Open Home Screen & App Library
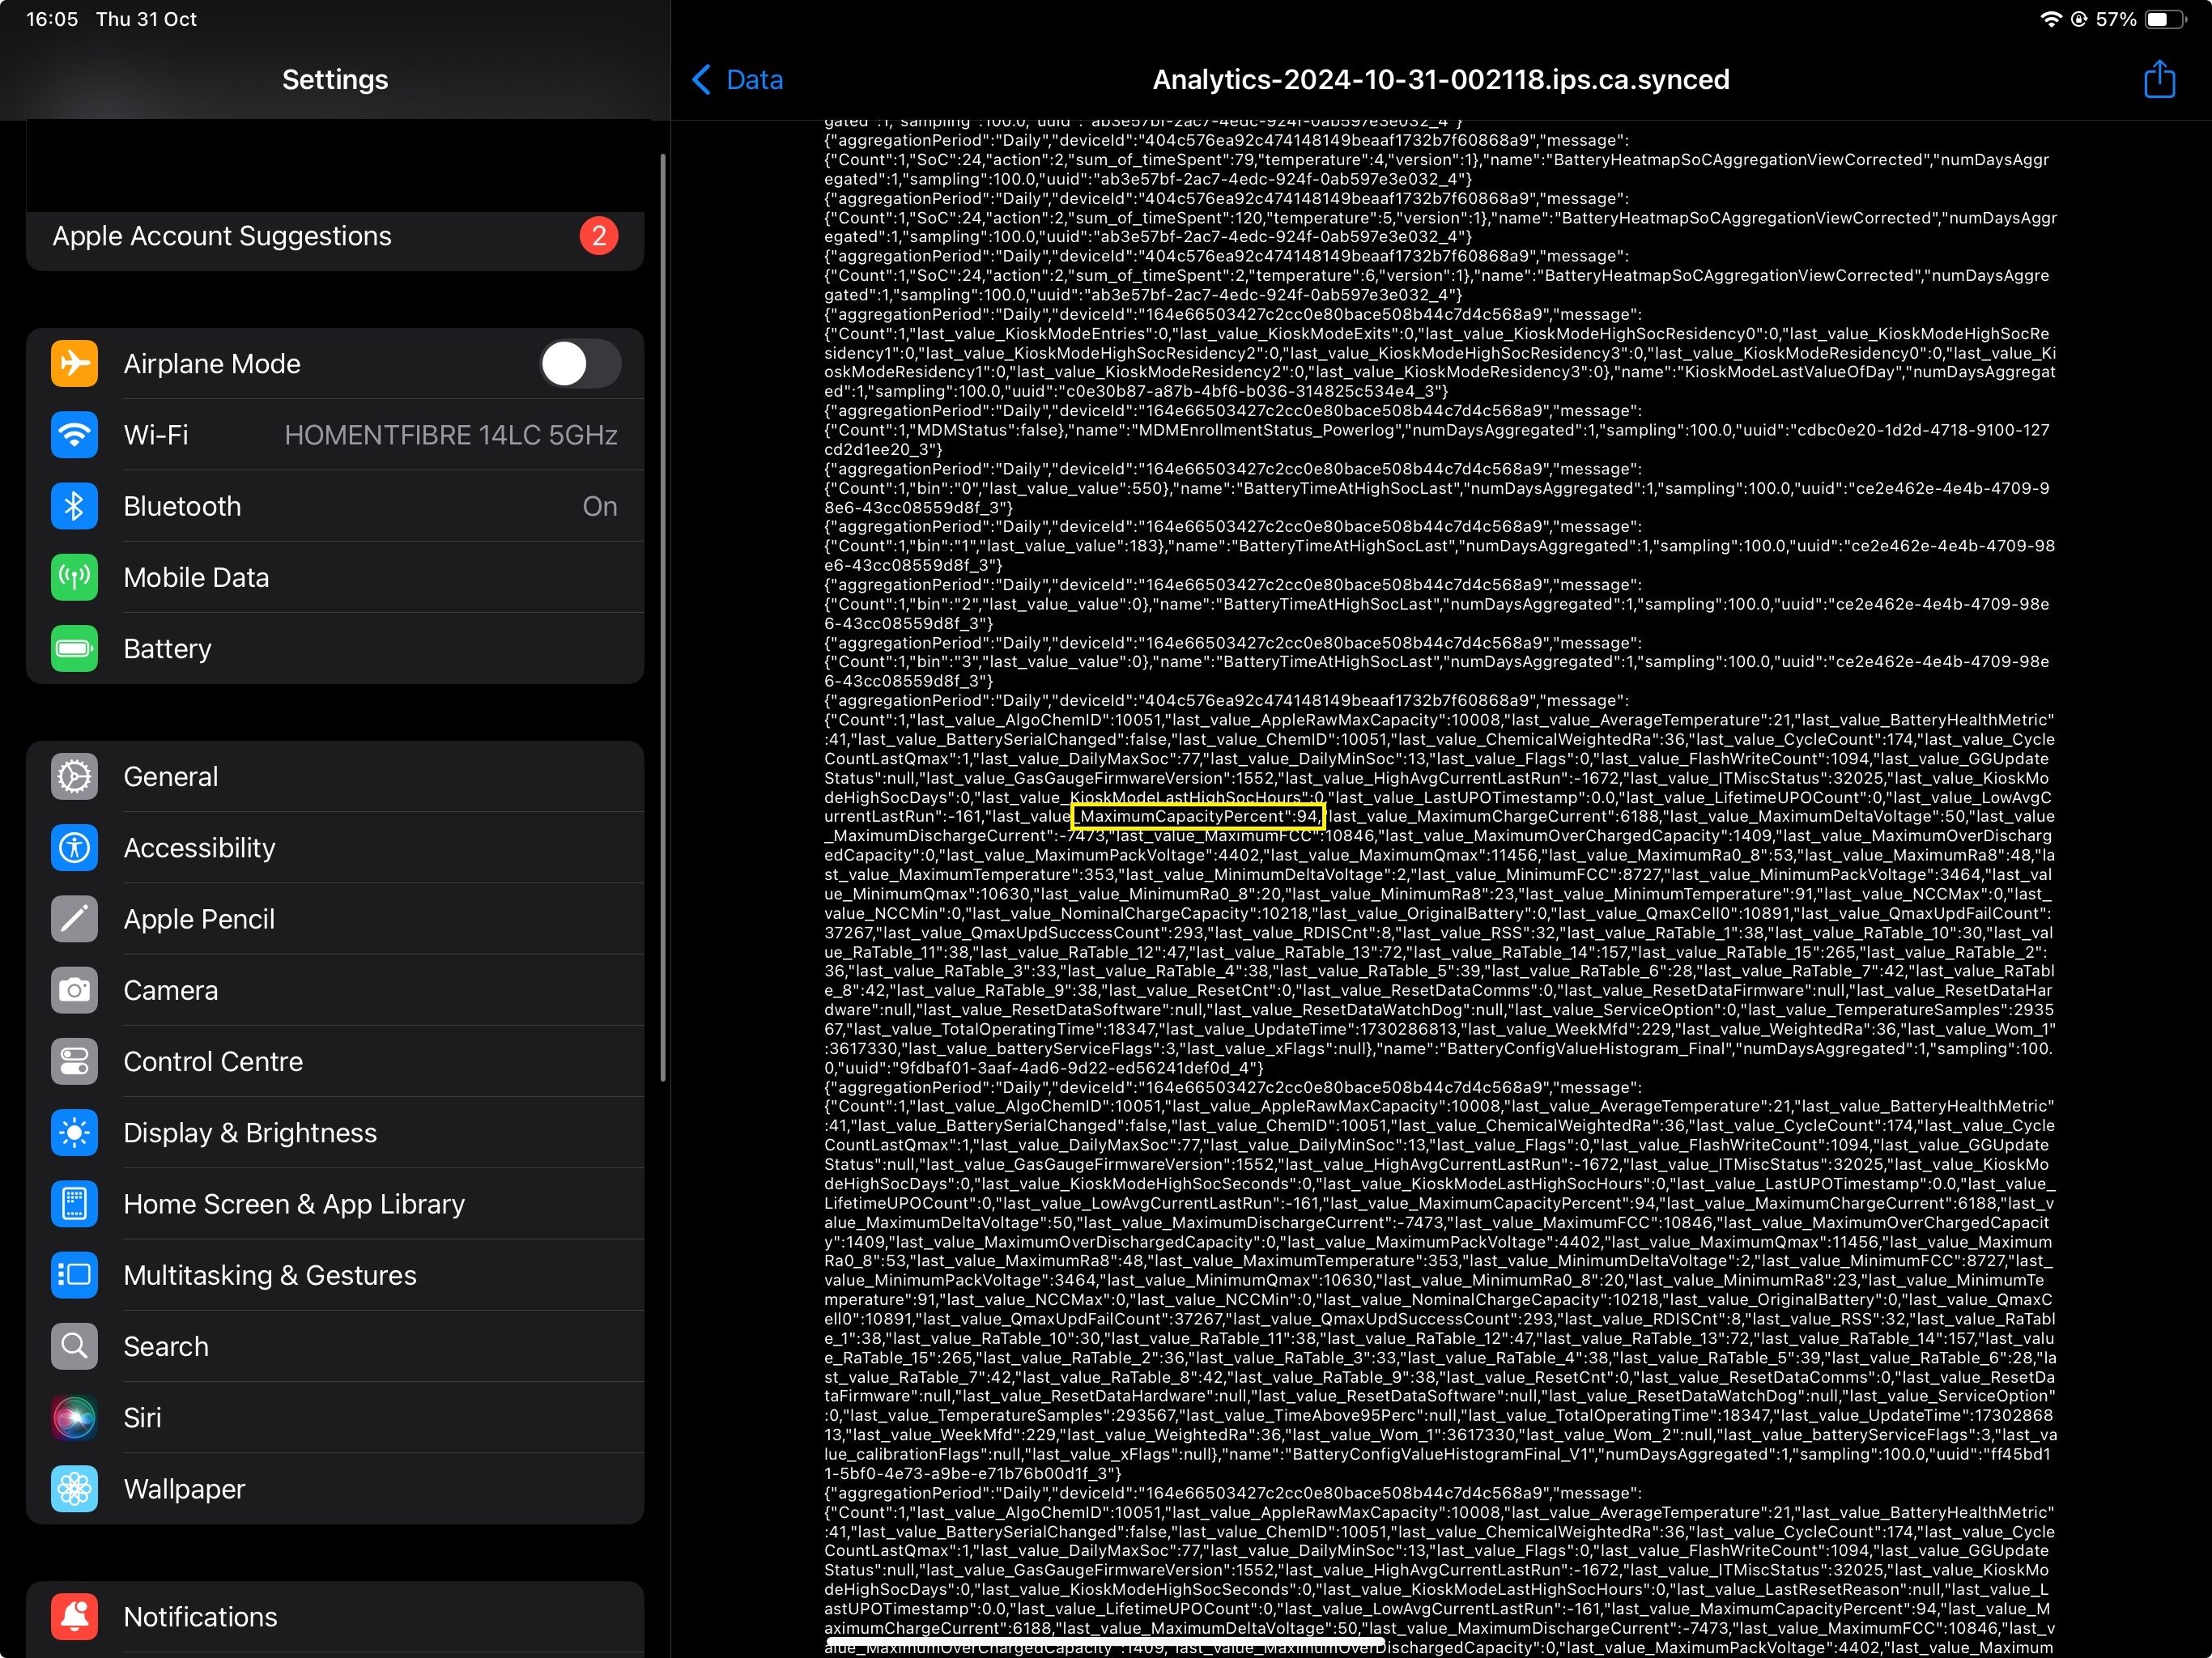 [x=294, y=1203]
